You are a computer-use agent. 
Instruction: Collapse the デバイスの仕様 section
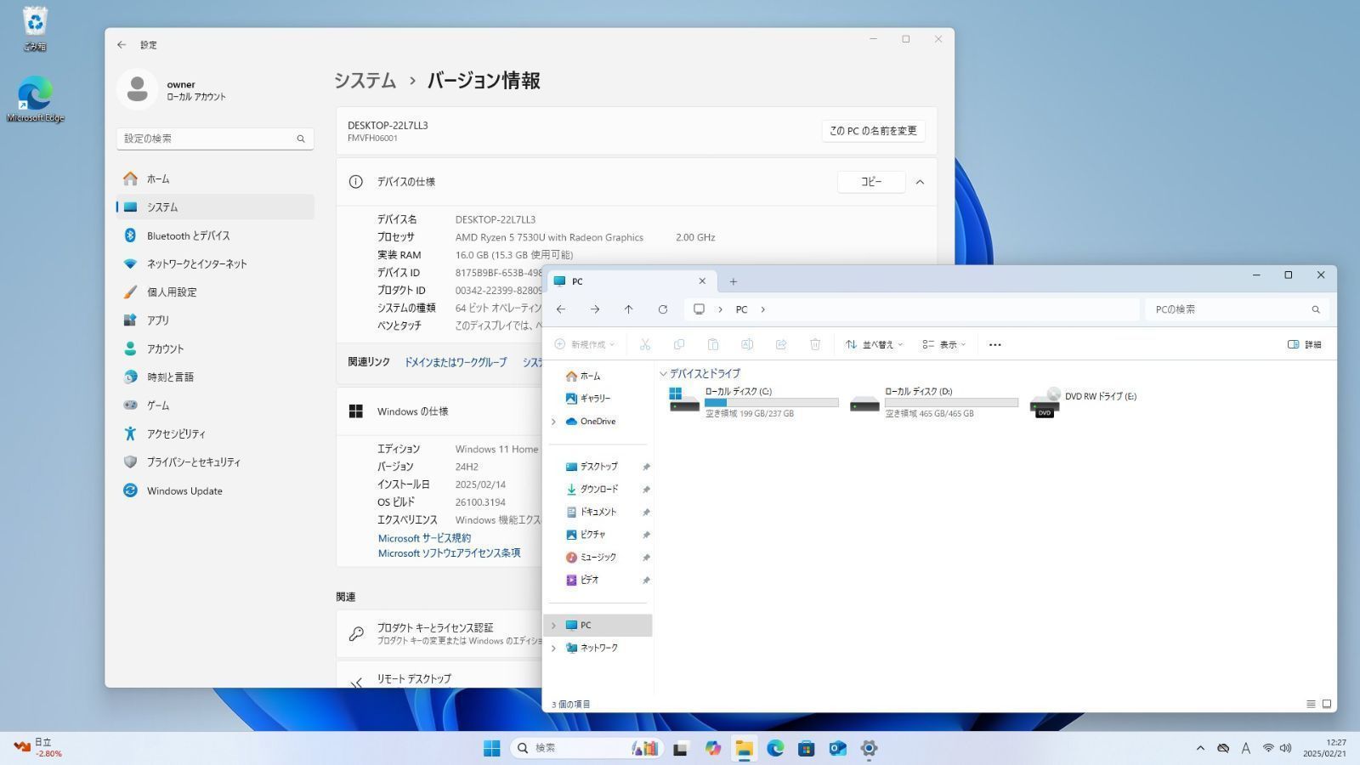click(920, 182)
